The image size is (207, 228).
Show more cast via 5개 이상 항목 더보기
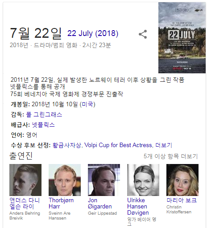point(171,156)
